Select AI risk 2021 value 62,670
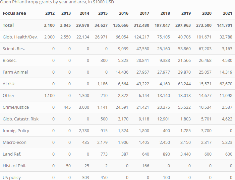Image resolution: width=235 pixels, height=180 pixels. 226,84
